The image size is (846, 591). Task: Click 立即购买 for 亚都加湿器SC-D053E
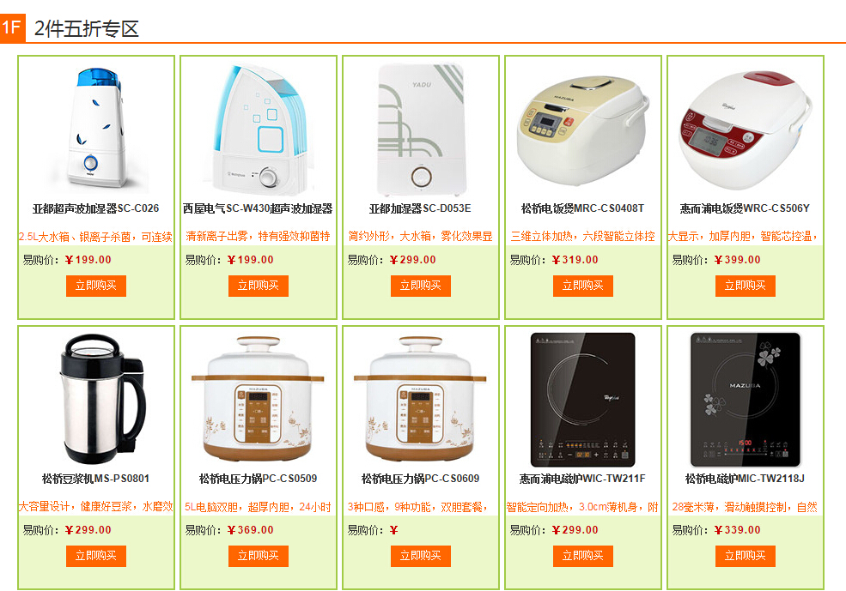click(421, 286)
